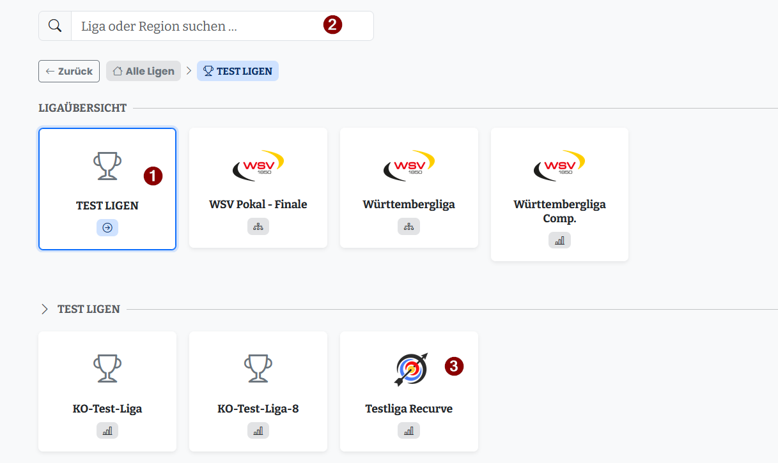Click the bar chart icon under KO-Test-Liga
The height and width of the screenshot is (463, 778).
pyautogui.click(x=107, y=430)
